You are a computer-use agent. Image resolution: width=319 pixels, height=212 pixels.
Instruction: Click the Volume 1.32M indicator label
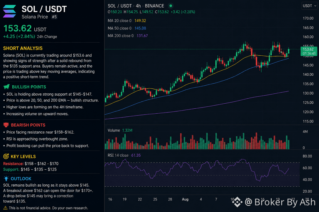tap(120, 130)
